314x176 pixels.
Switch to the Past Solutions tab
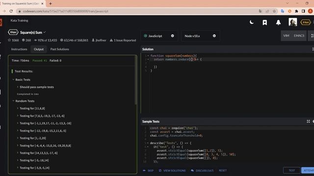59,49
